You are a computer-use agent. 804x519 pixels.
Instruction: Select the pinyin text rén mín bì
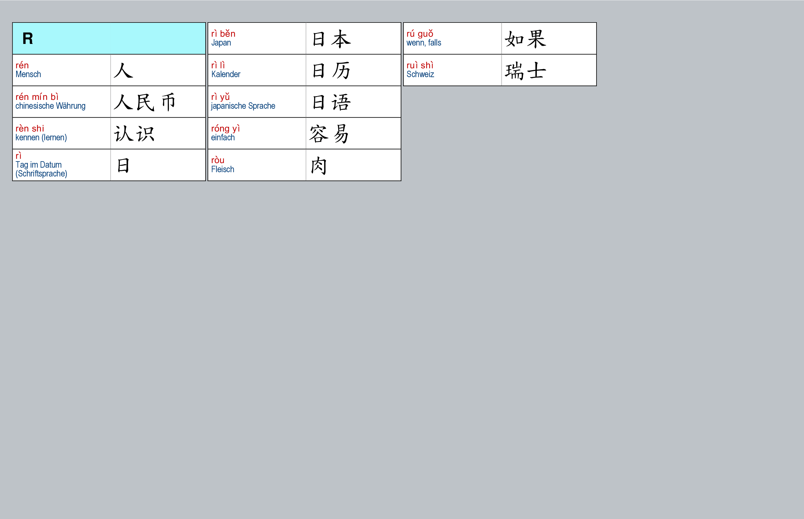[x=37, y=97]
